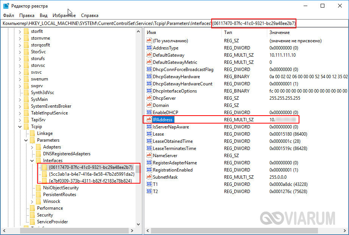Click the DhcpGatewayHardware binary value icon
The width and height of the screenshot is (349, 235).
coord(149,76)
